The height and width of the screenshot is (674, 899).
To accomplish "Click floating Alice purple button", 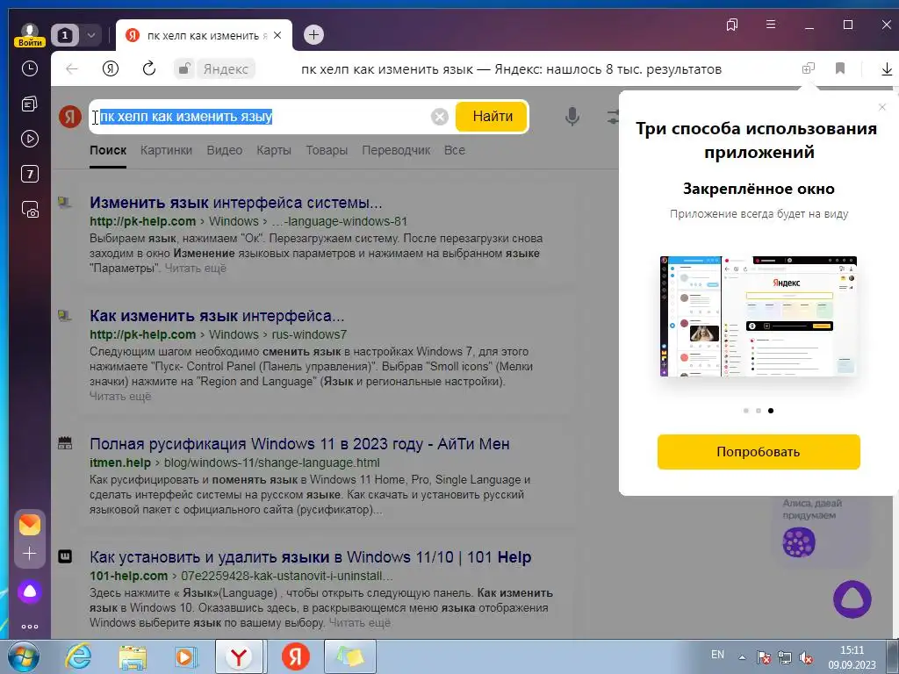I will [x=852, y=599].
